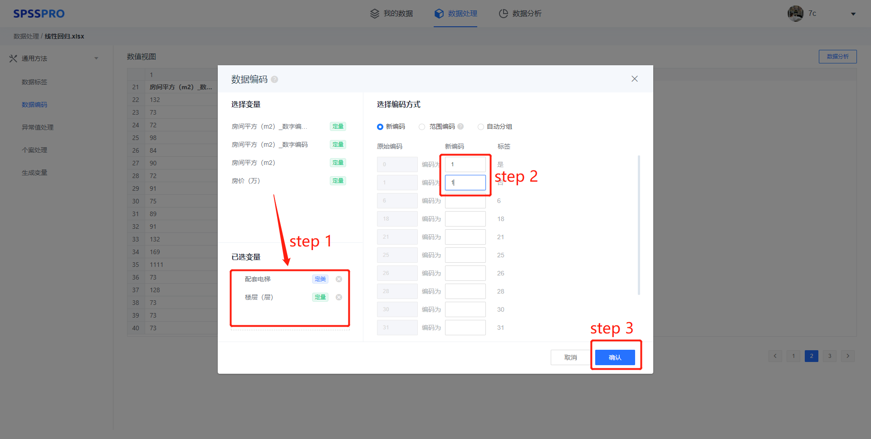Remove 配套电梯 from selected variables
Screen dimensions: 871x439
pos(339,279)
